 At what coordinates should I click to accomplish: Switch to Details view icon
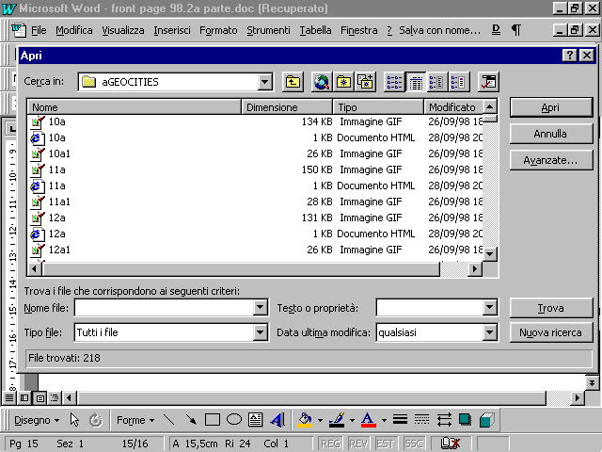416,82
